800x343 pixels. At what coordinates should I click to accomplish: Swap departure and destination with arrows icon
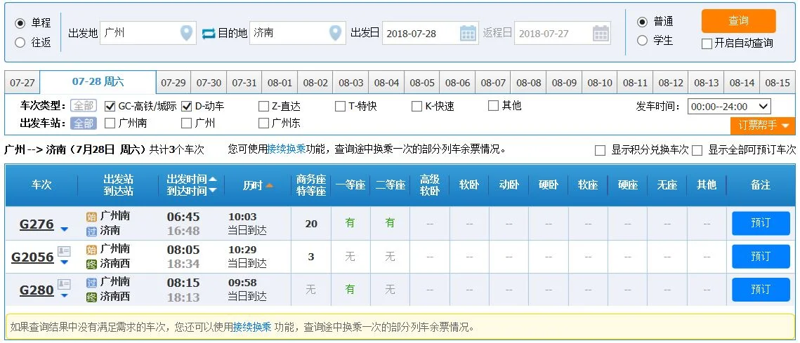tap(209, 34)
